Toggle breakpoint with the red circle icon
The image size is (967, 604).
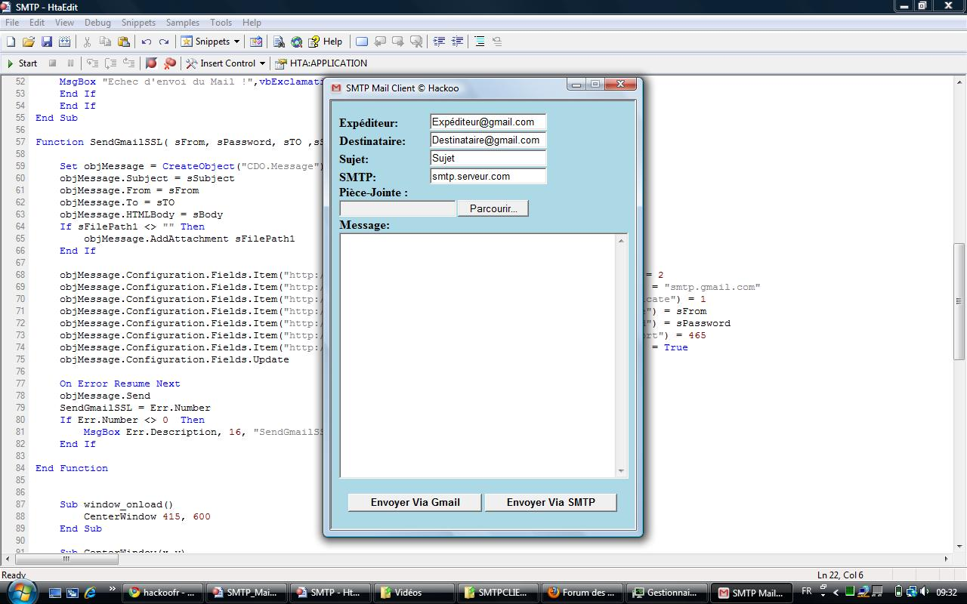click(x=151, y=63)
